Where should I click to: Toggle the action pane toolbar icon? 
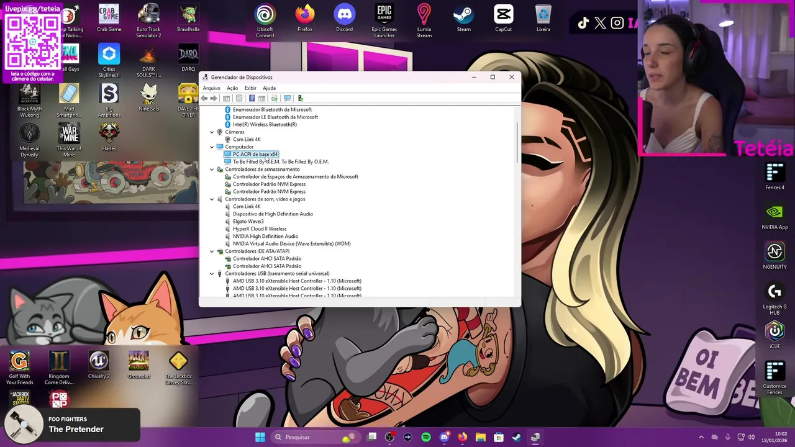tap(261, 98)
